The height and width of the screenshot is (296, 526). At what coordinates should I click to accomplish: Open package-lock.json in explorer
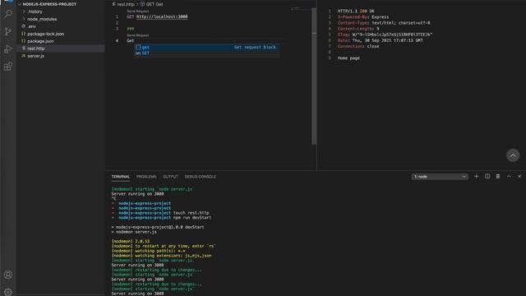coord(45,34)
